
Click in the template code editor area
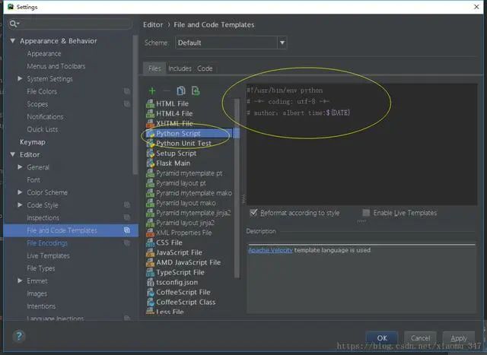pos(362,144)
